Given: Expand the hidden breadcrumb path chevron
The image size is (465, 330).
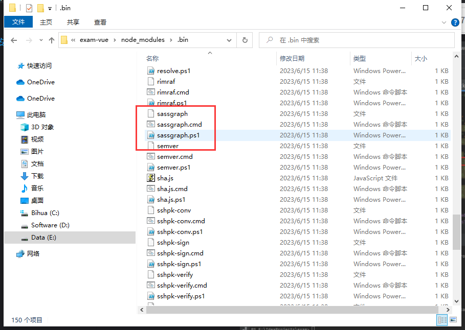Looking at the screenshot, I should click(73, 40).
